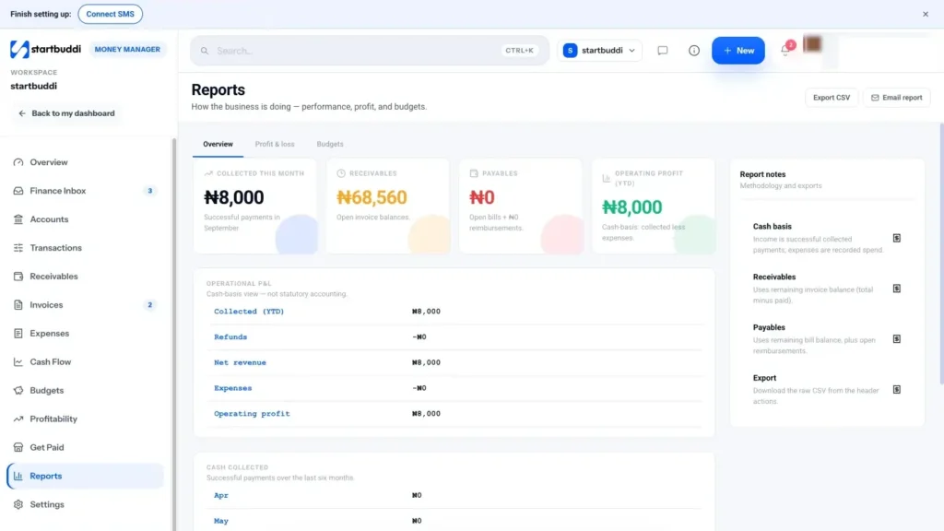Screen dimensions: 944x531
Task: Click the Cash basis note document icon
Action: [x=896, y=239]
